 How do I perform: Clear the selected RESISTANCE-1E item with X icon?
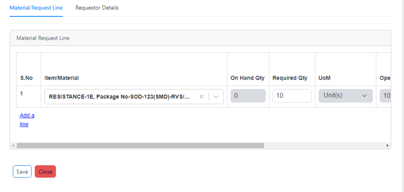point(202,96)
